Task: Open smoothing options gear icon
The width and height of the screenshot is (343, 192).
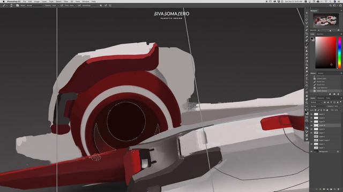Action: pos(101,5)
